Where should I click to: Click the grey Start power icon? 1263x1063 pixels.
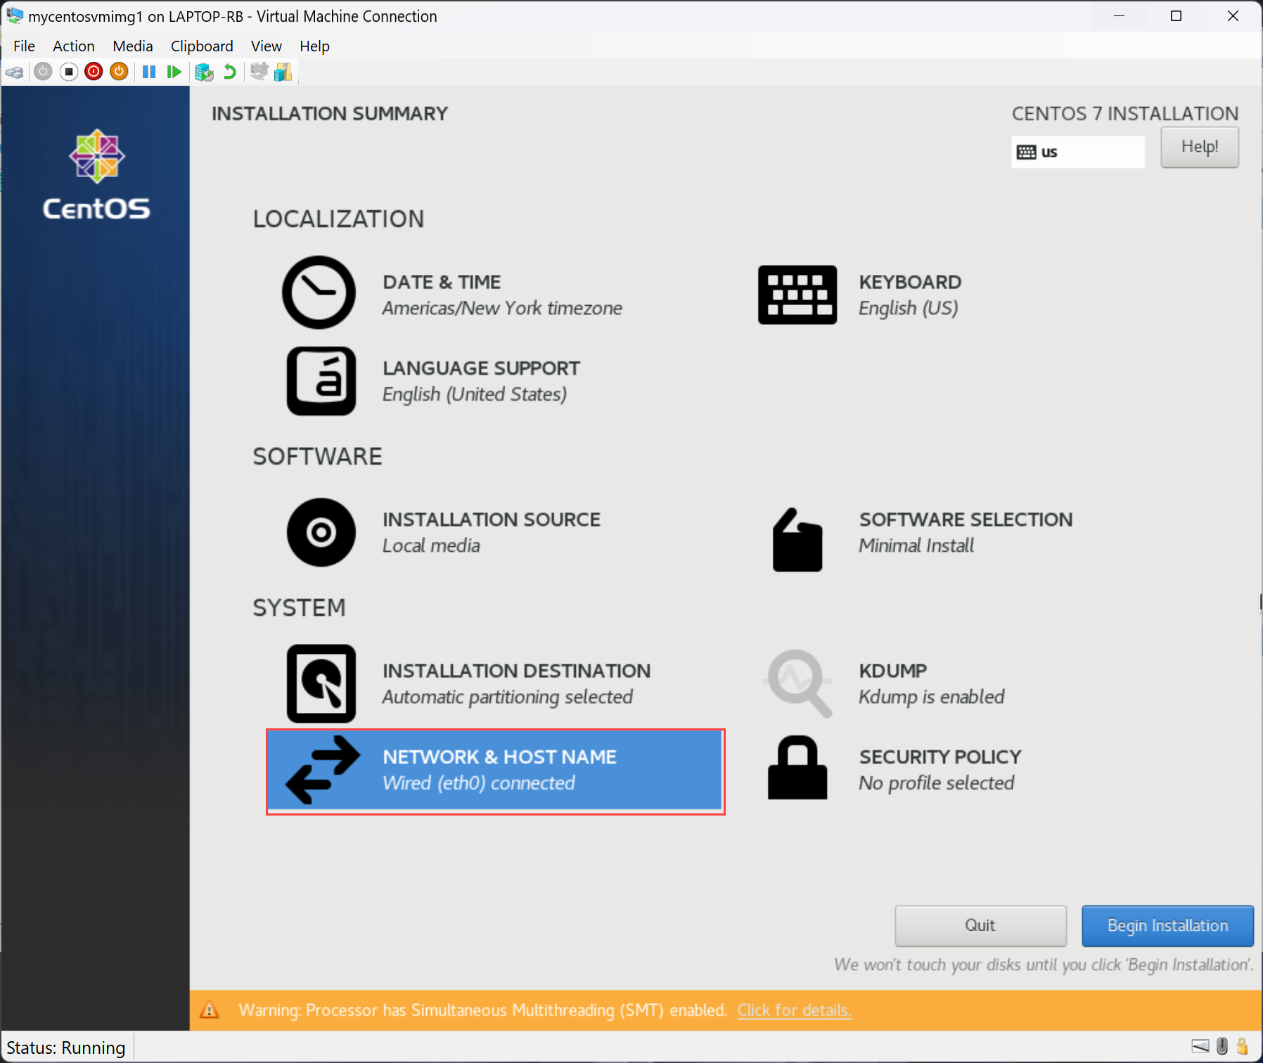coord(43,72)
